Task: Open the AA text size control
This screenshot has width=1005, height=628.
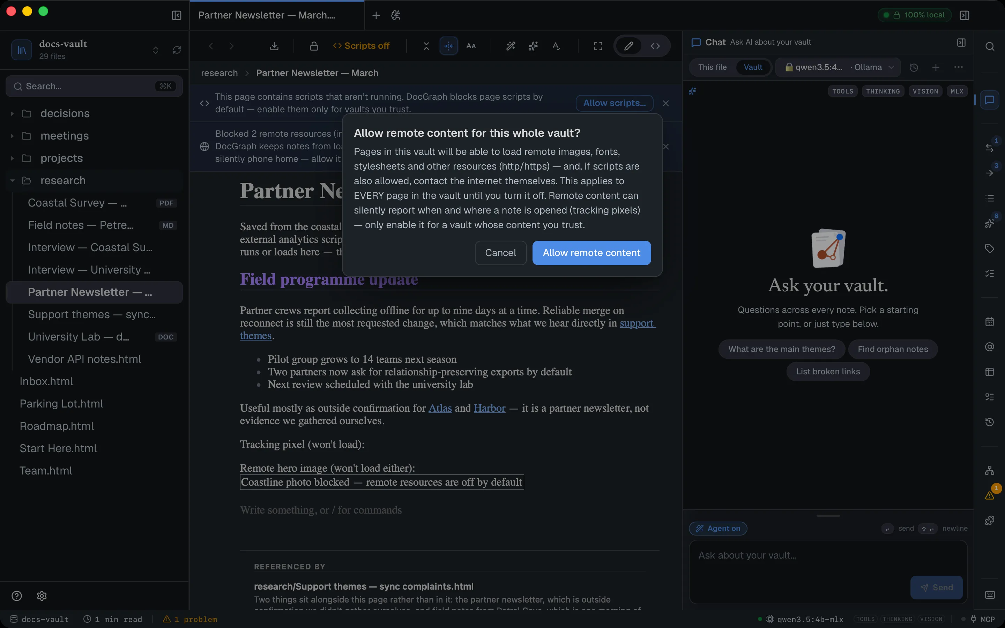Action: [471, 46]
